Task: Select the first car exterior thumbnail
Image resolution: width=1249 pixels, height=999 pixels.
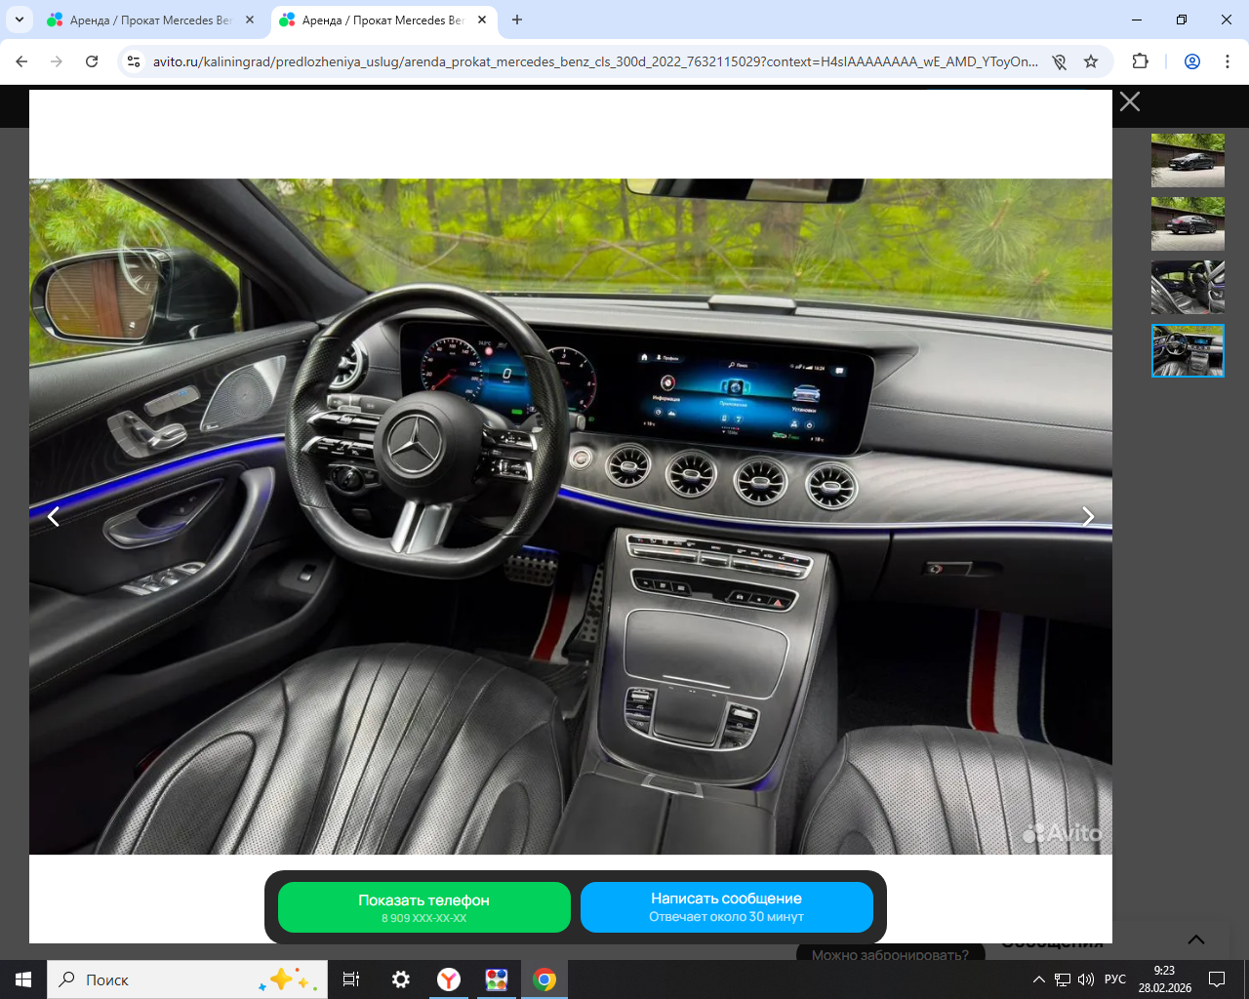Action: click(x=1188, y=160)
